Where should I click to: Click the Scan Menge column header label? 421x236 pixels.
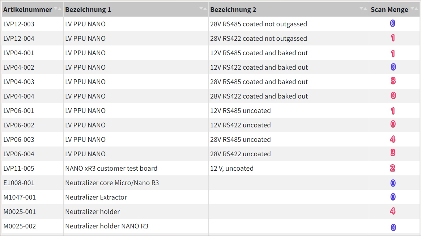[x=389, y=10]
